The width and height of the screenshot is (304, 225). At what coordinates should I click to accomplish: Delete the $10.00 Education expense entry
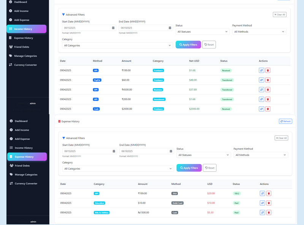269,203
